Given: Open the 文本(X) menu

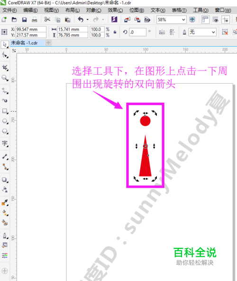Looking at the screenshot, I should pyautogui.click(x=158, y=10).
